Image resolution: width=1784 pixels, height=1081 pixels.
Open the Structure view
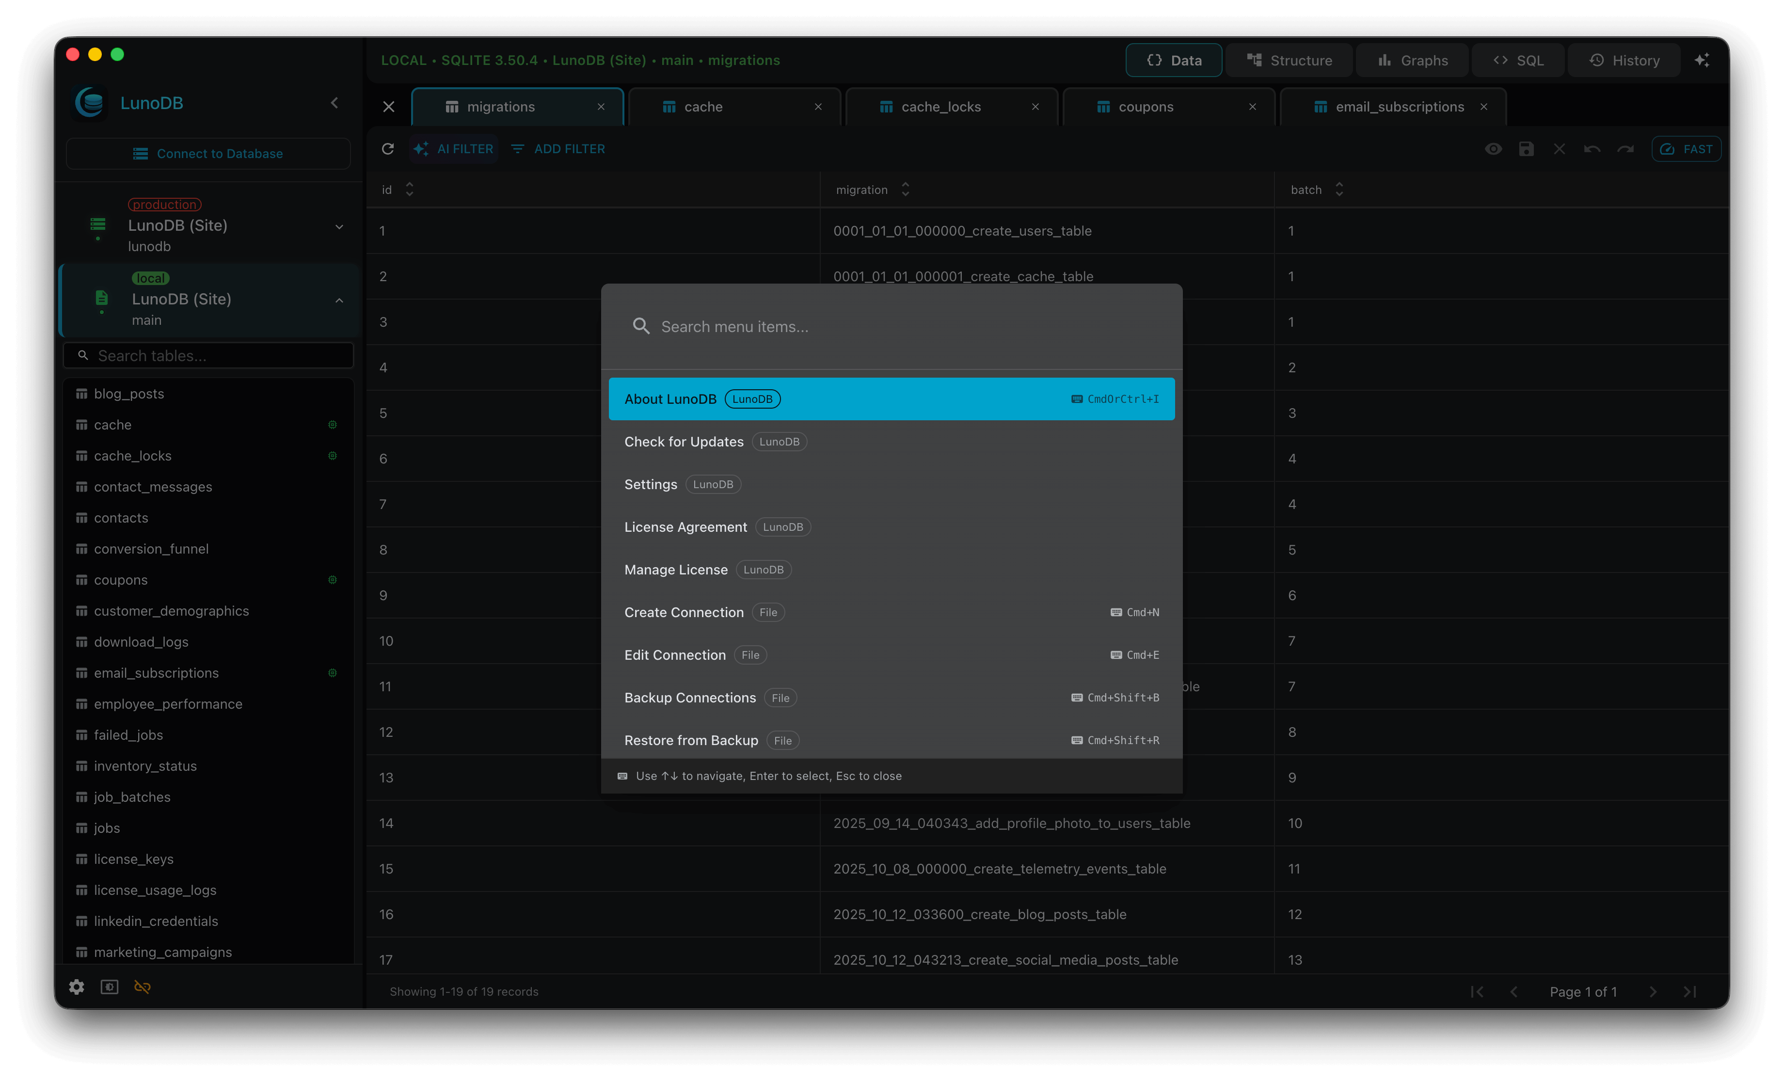[x=1290, y=60]
